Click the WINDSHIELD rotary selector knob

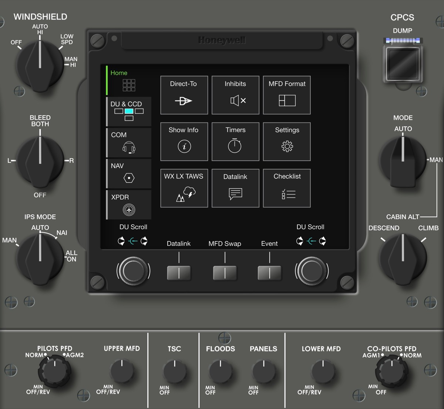(40, 67)
